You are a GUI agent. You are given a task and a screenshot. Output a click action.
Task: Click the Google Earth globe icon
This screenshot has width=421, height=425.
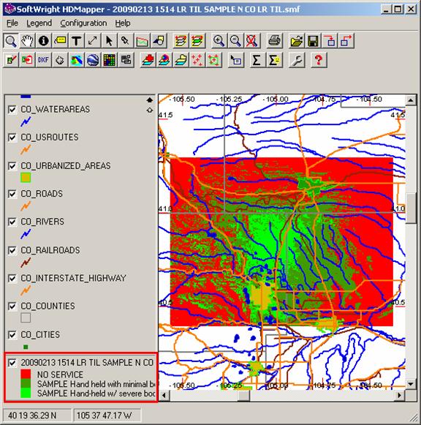(93, 60)
